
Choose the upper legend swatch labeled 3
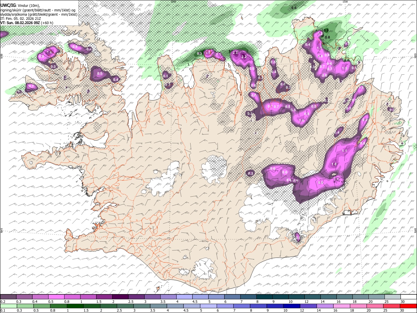point(152,297)
